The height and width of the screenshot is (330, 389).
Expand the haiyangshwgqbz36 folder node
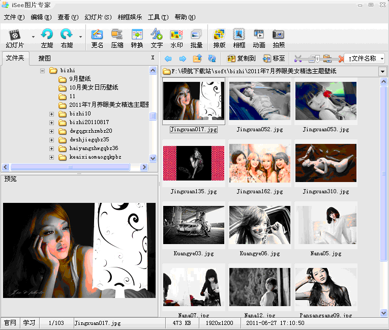point(51,149)
